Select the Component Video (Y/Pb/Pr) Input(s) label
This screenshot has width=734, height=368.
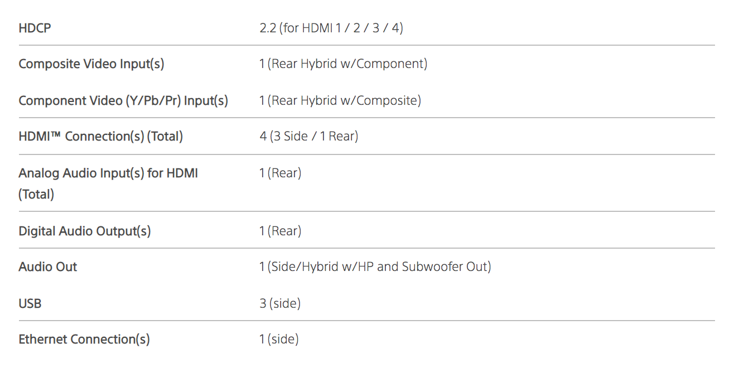123,100
